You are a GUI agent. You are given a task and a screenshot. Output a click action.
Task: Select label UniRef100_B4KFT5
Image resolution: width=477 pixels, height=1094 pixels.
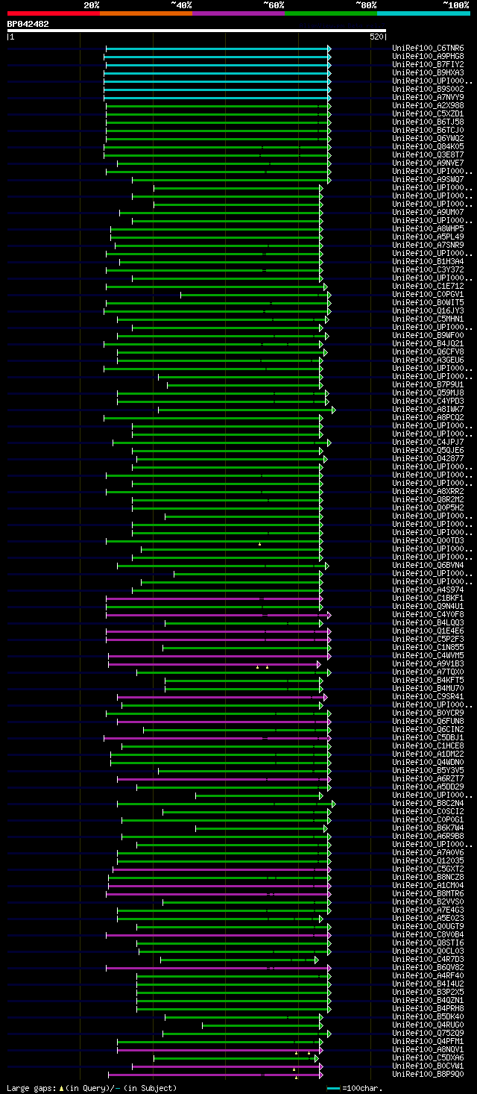428,681
